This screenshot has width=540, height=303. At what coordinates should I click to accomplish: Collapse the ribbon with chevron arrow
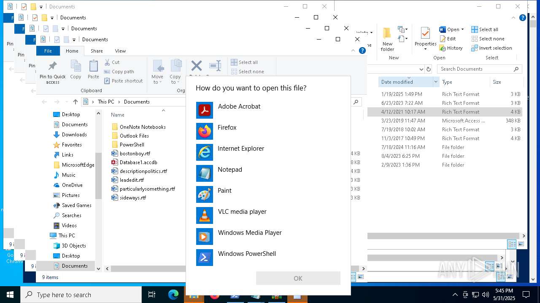click(x=354, y=50)
